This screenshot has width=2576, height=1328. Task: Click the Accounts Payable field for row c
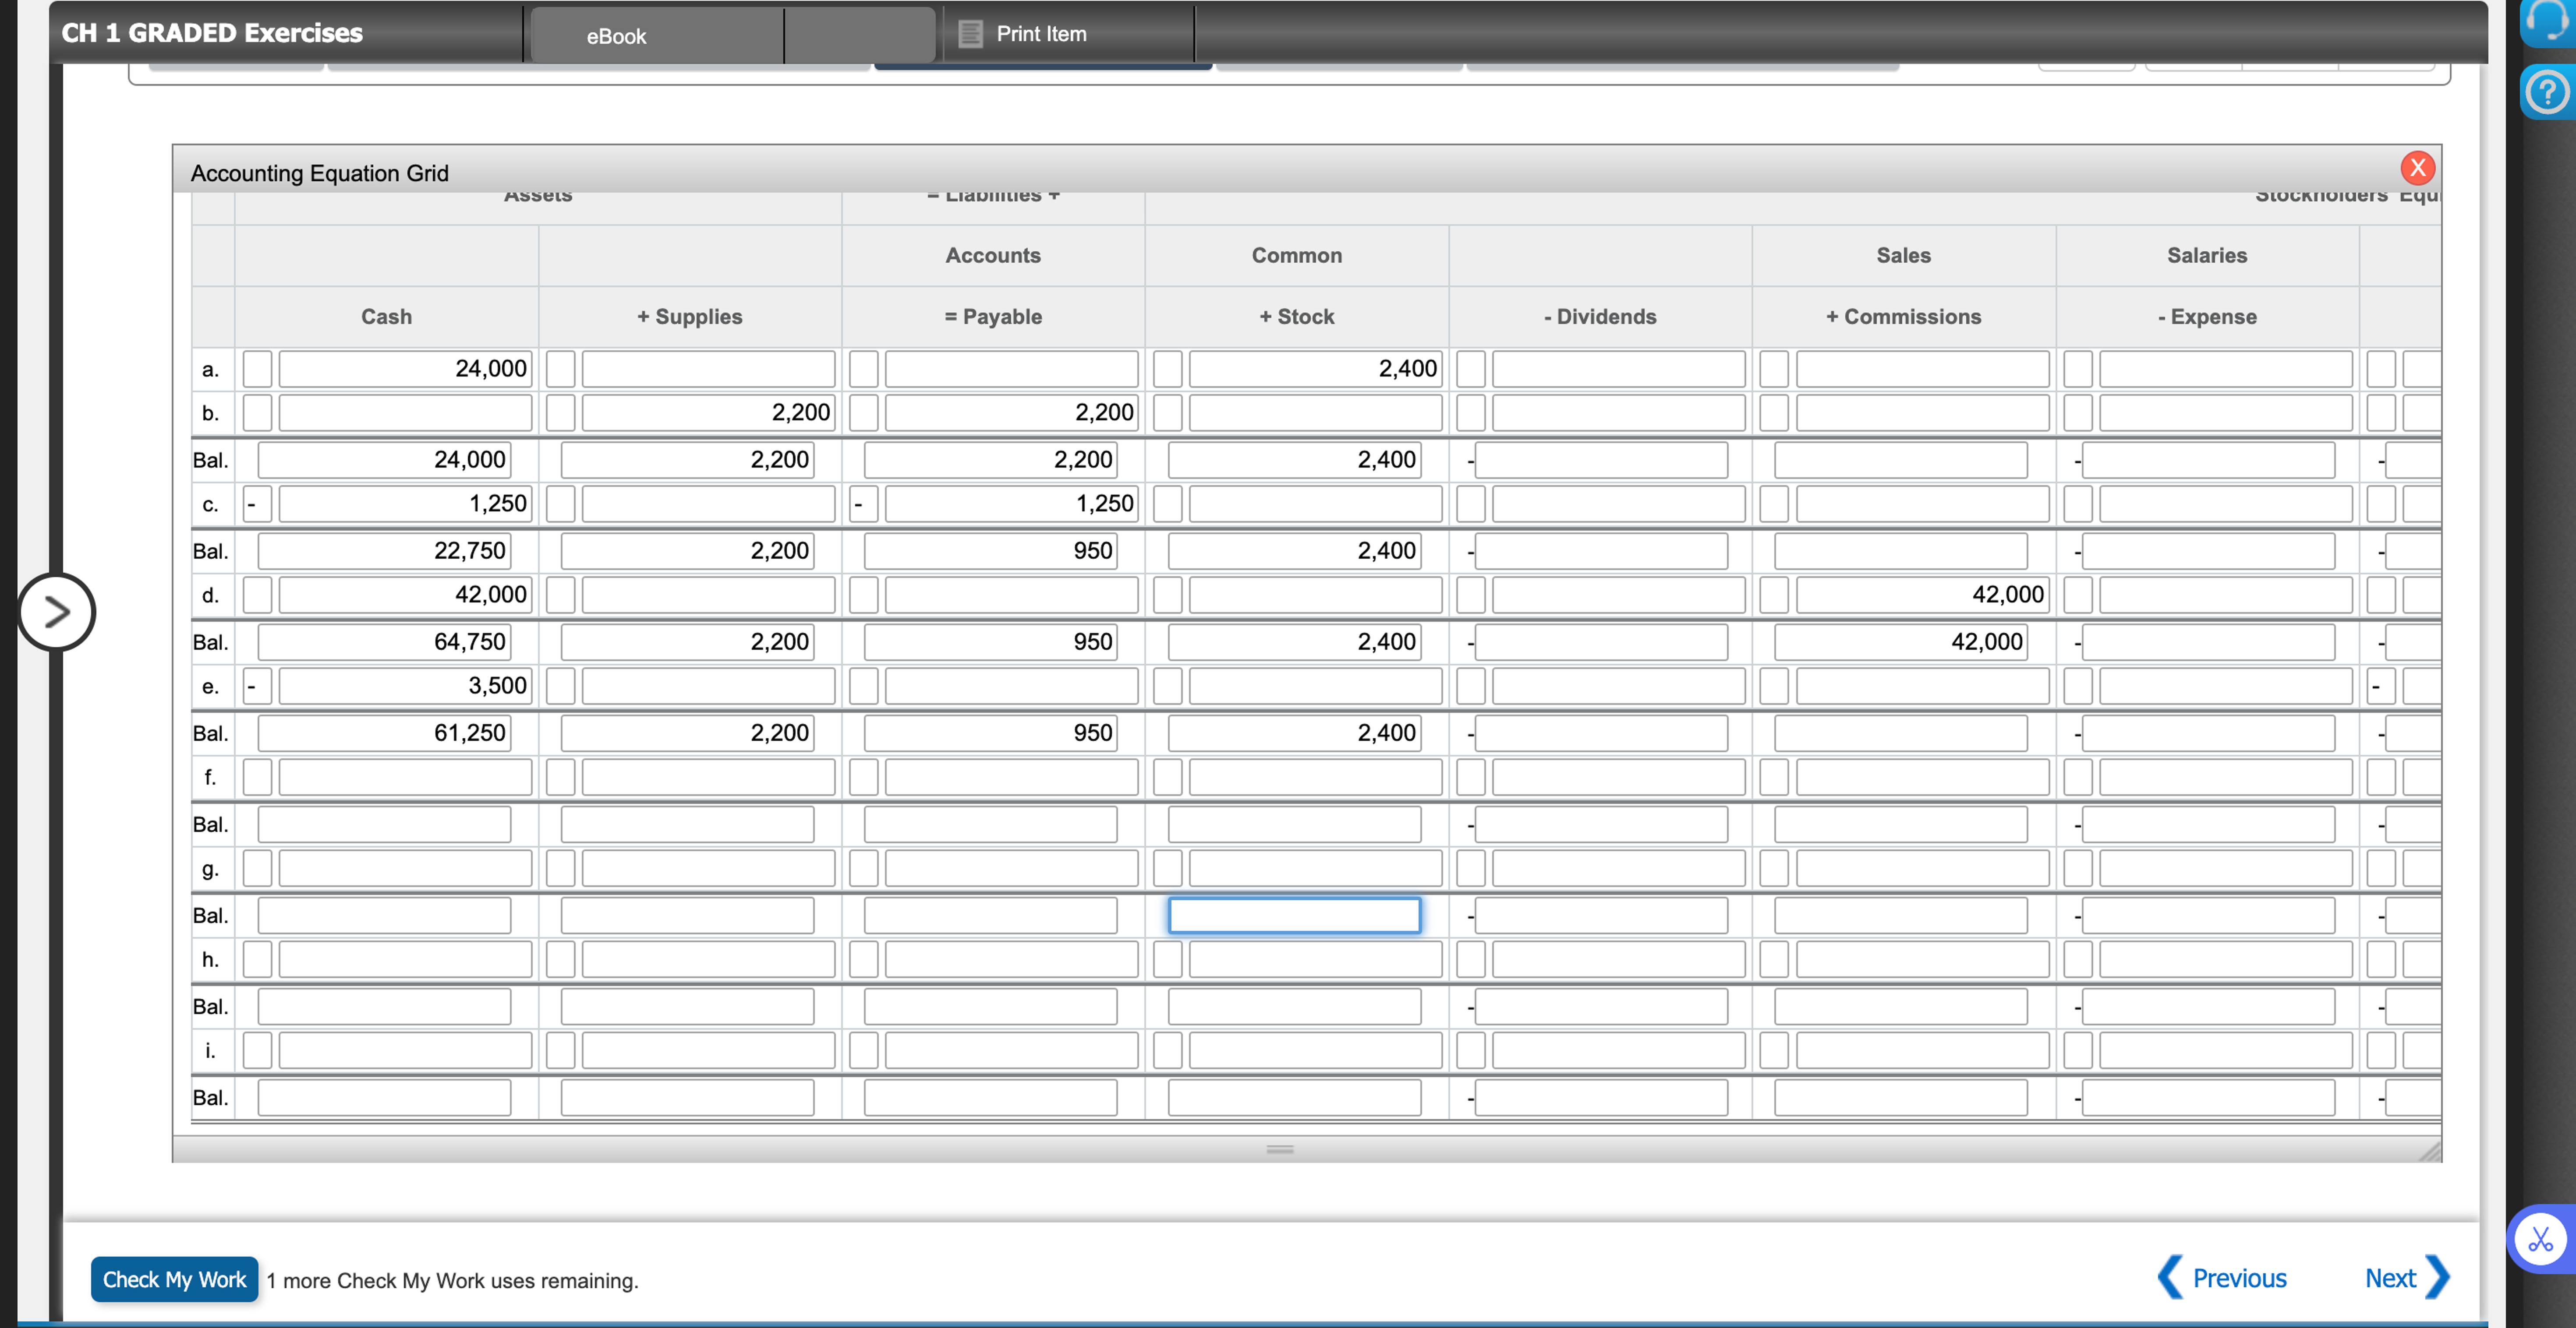pyautogui.click(x=1011, y=504)
